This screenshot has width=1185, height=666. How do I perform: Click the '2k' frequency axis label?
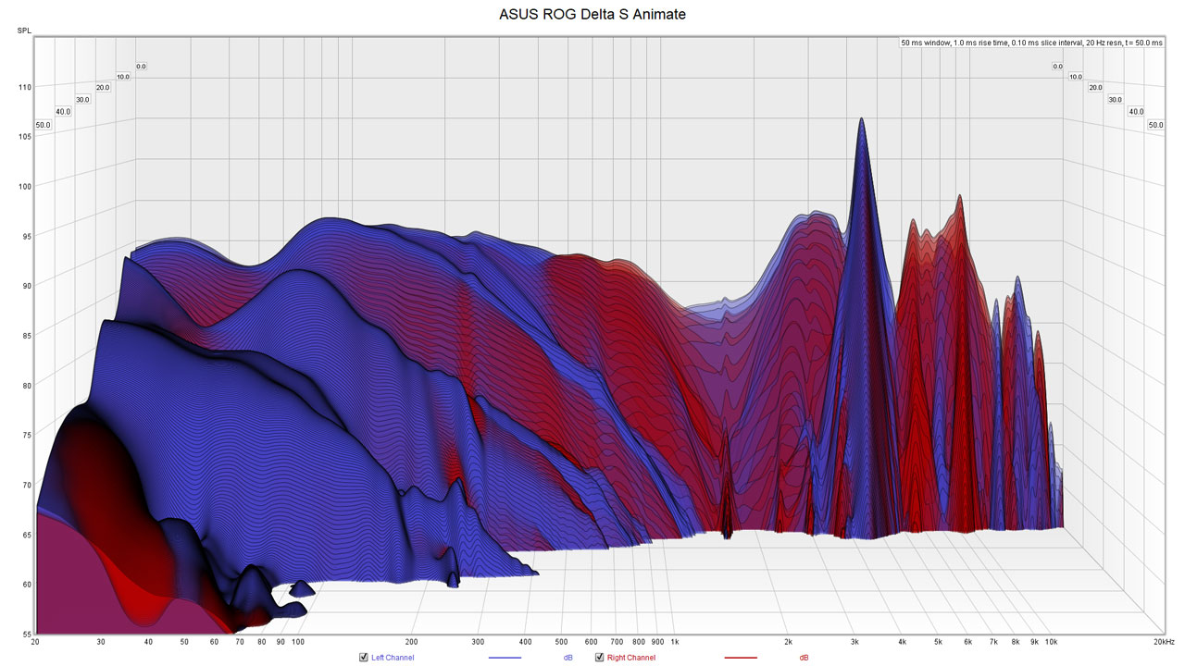(x=790, y=641)
